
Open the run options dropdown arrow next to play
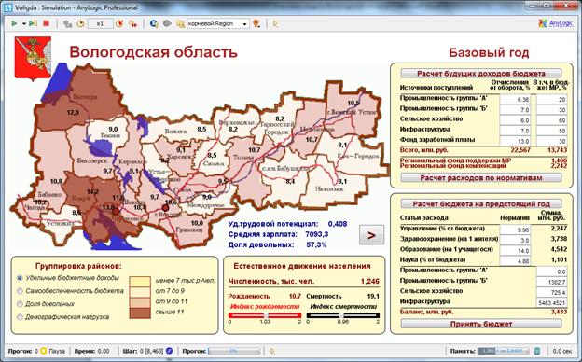point(23,23)
